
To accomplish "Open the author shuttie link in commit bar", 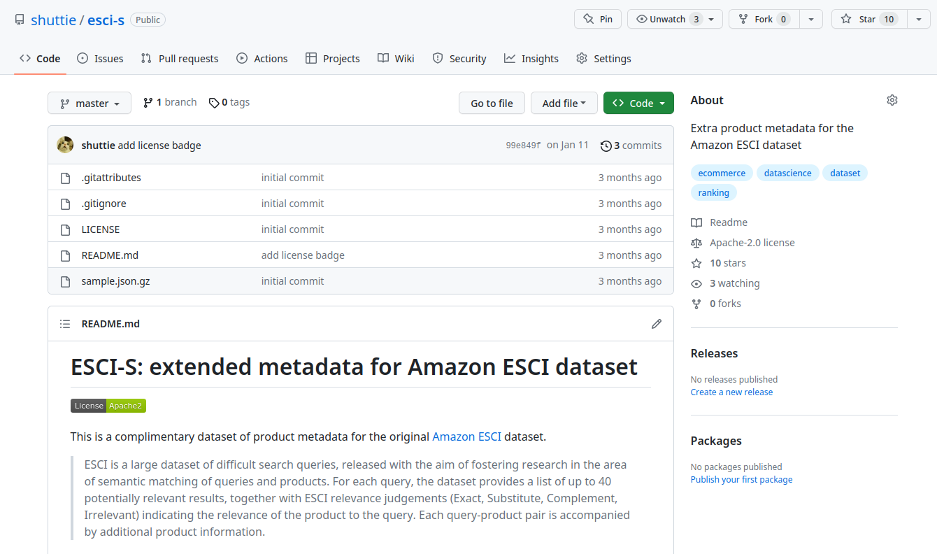I will tap(99, 145).
